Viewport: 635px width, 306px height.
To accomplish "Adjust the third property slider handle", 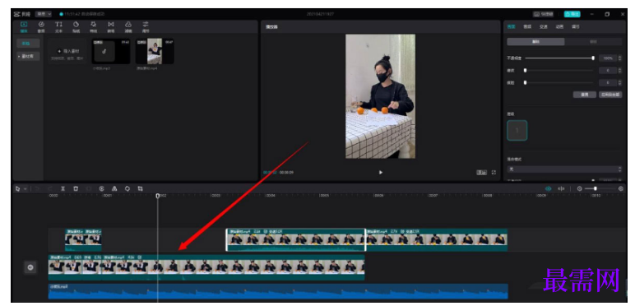I will pyautogui.click(x=526, y=82).
